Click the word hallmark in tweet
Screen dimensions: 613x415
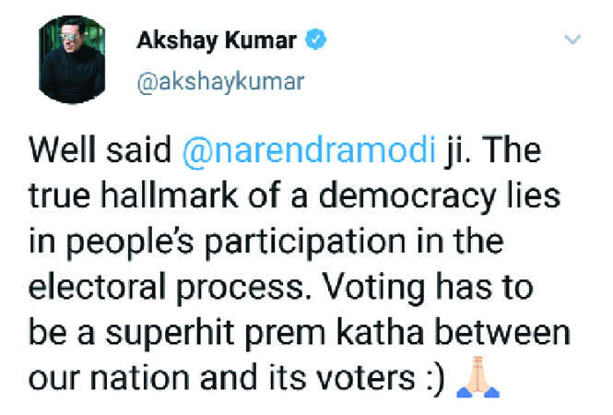coord(169,195)
